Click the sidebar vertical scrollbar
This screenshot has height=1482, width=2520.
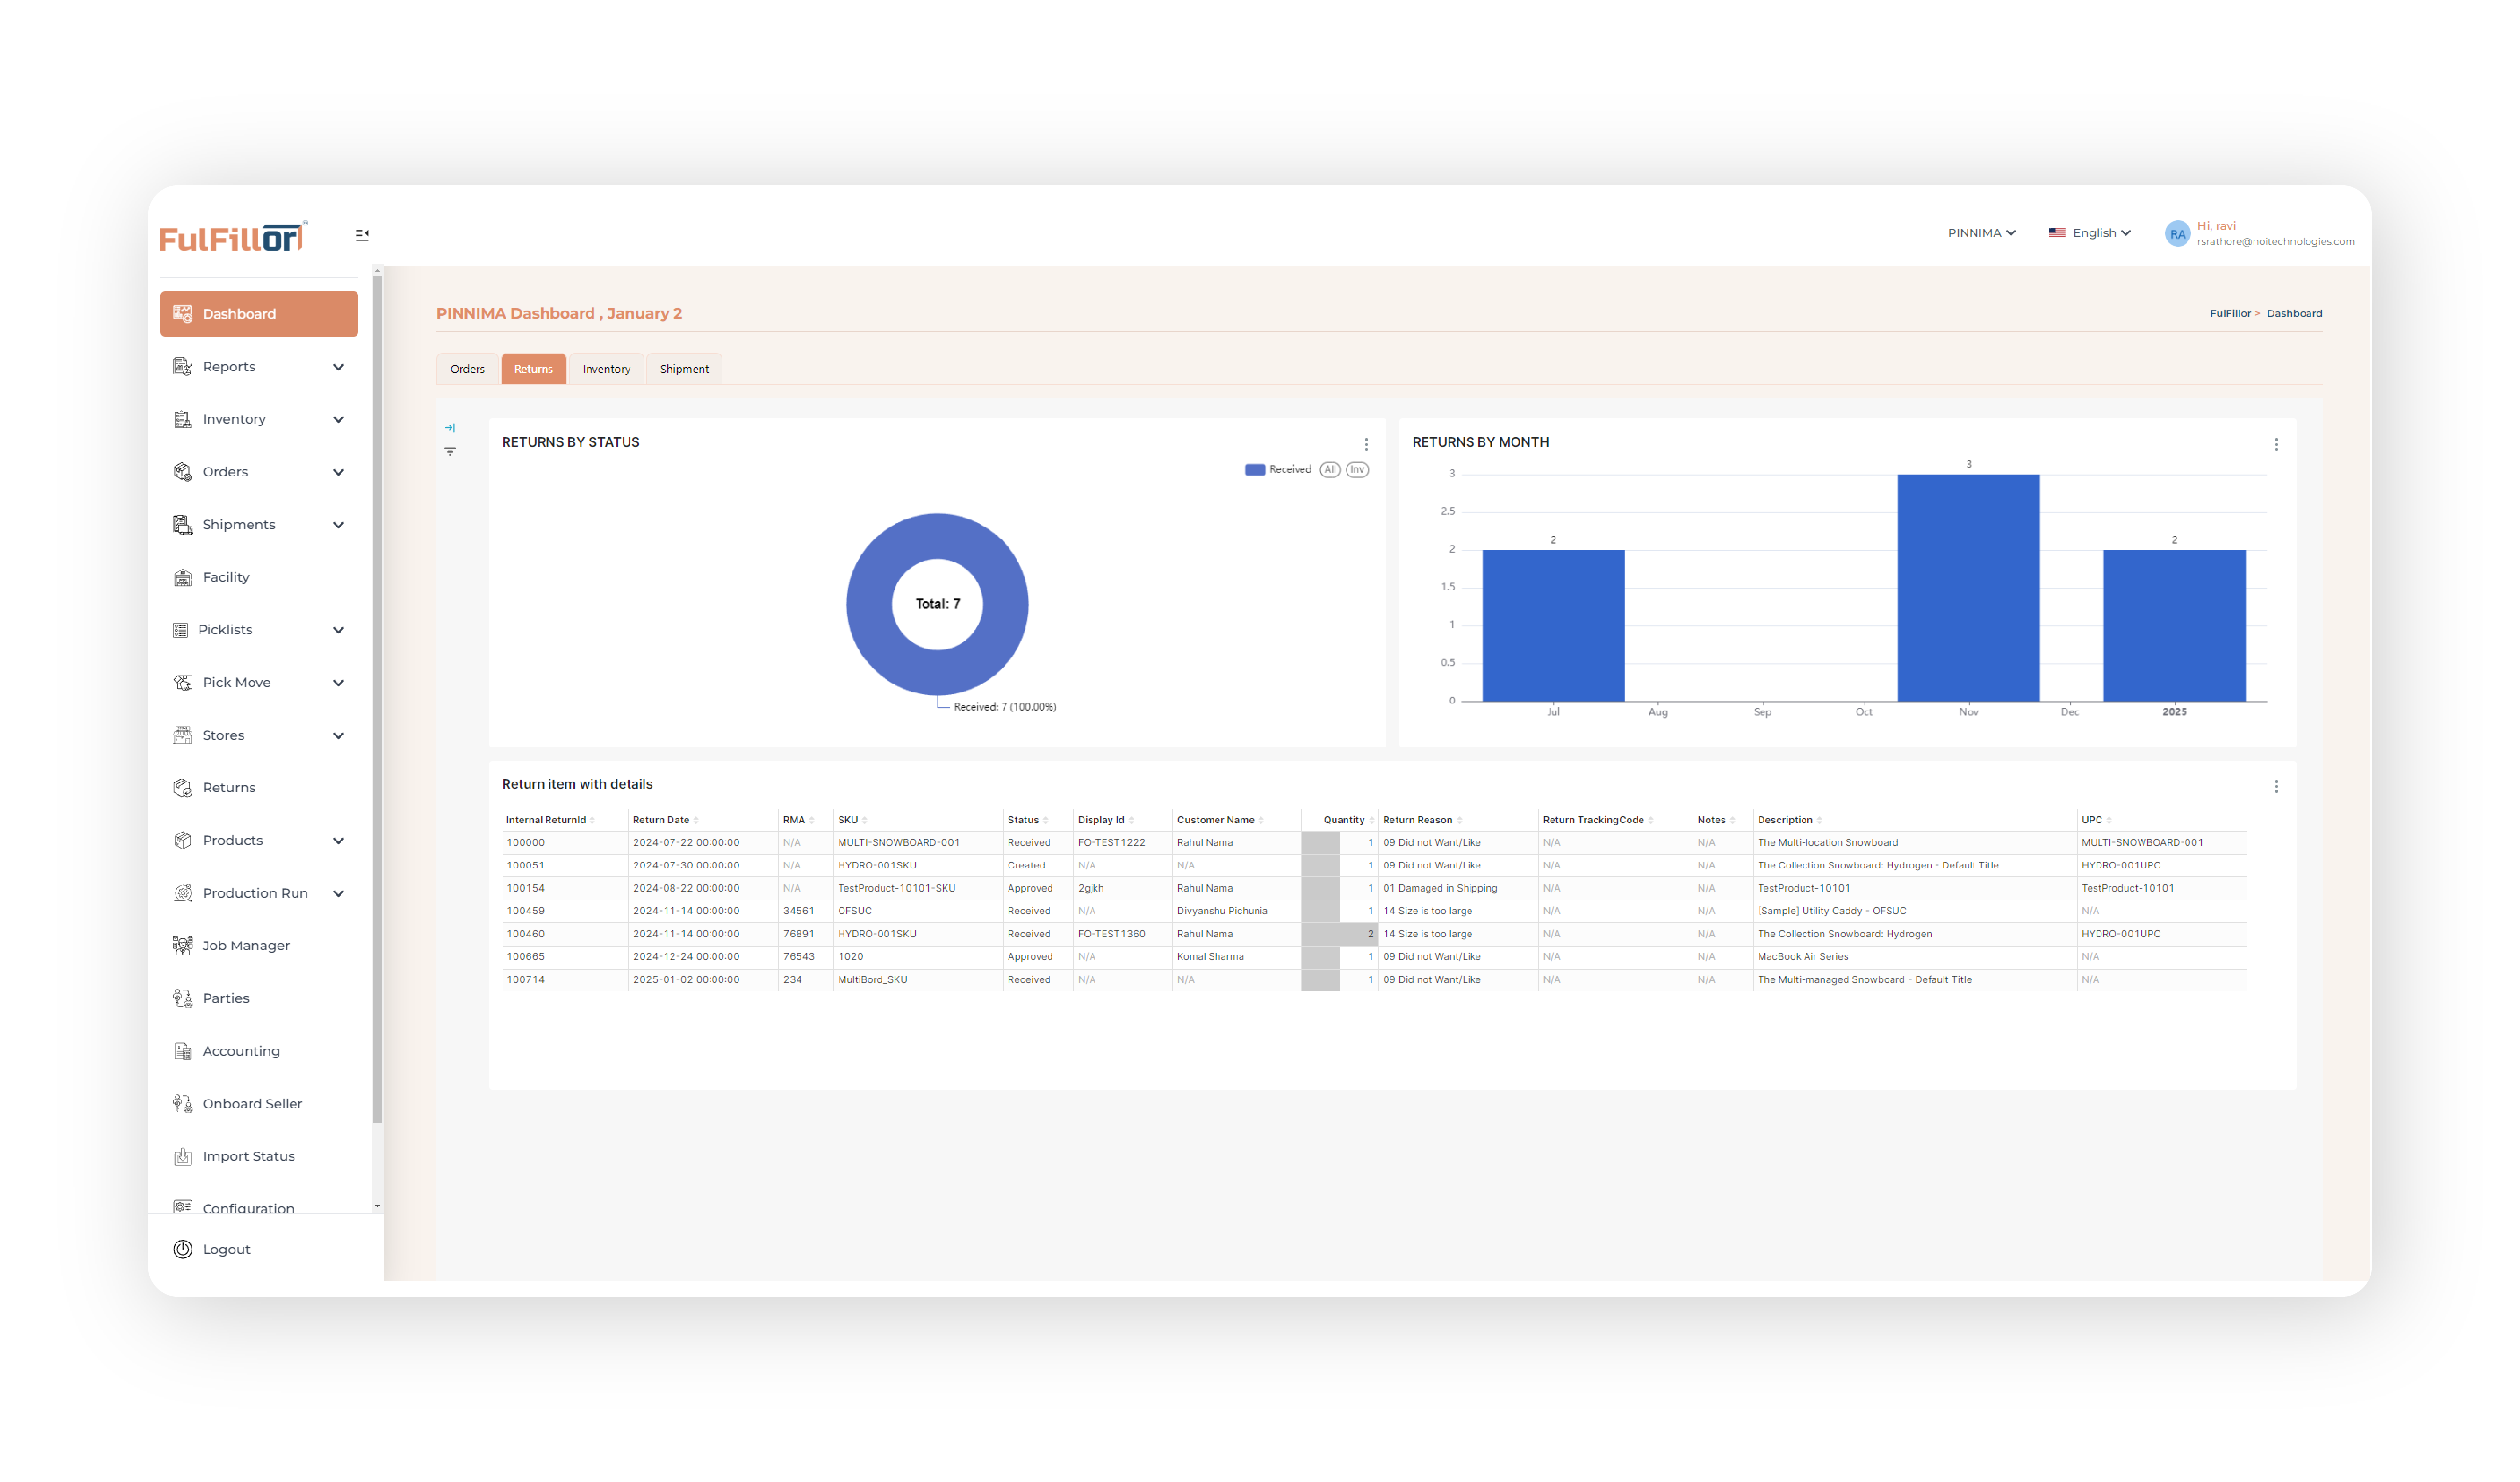coord(377,700)
